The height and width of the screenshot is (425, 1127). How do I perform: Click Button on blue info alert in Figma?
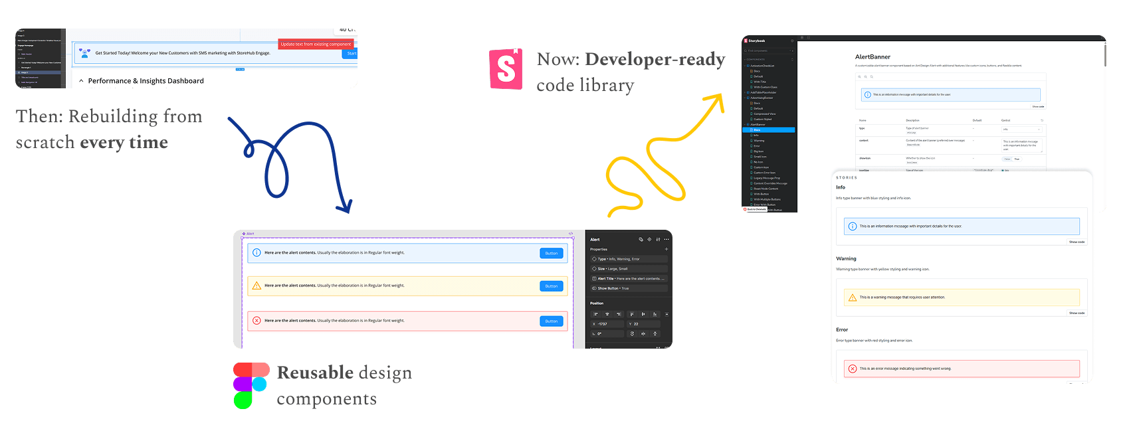click(x=552, y=253)
